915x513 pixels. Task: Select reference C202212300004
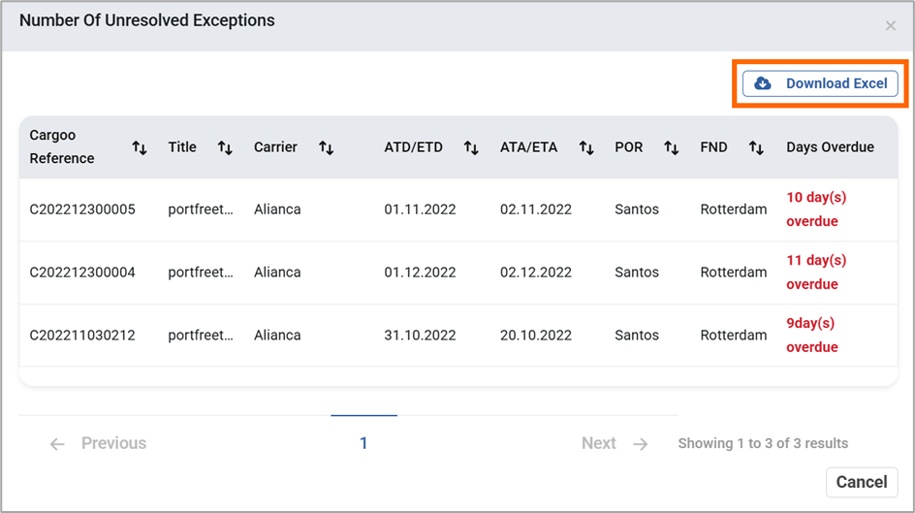point(82,273)
